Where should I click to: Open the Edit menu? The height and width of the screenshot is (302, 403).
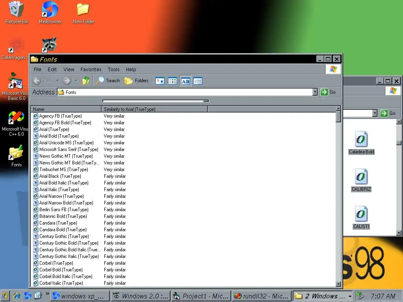pos(52,69)
